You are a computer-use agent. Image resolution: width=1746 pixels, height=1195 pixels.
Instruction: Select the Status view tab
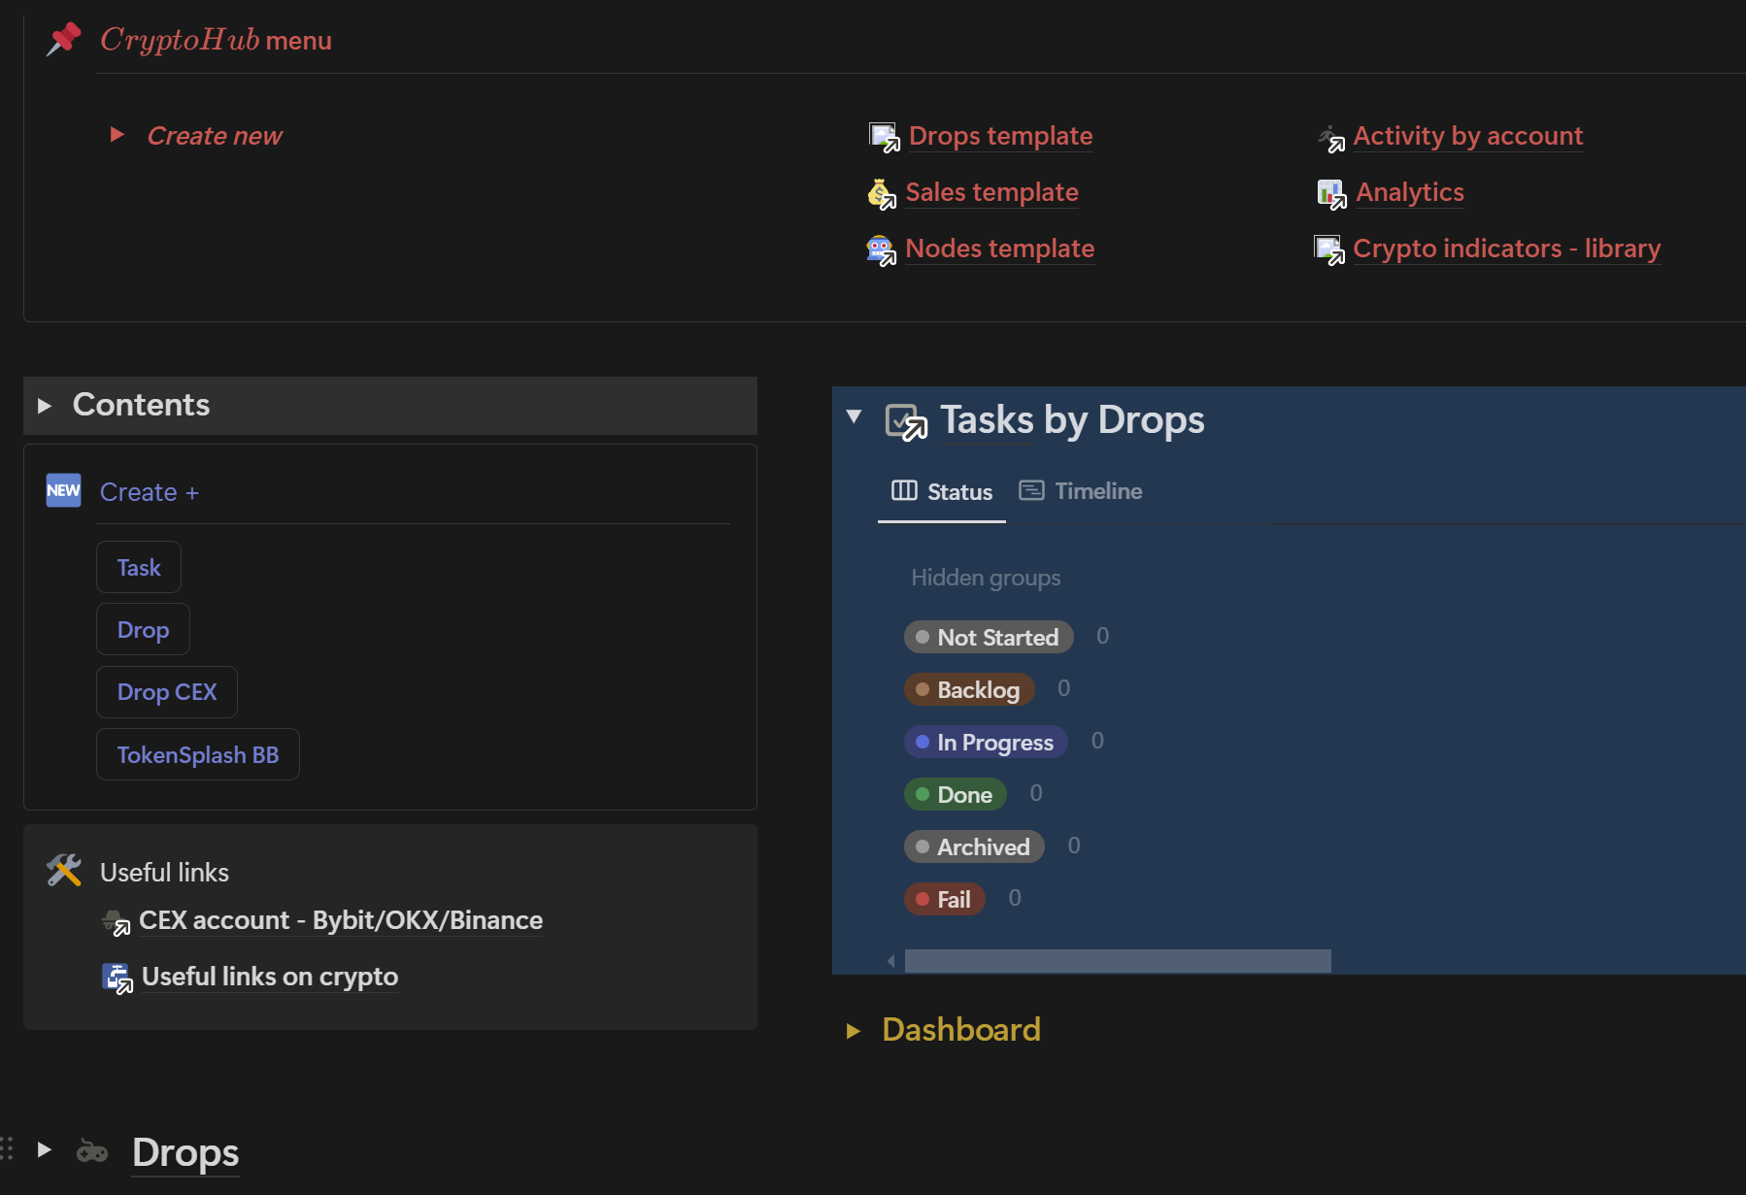[x=942, y=491]
